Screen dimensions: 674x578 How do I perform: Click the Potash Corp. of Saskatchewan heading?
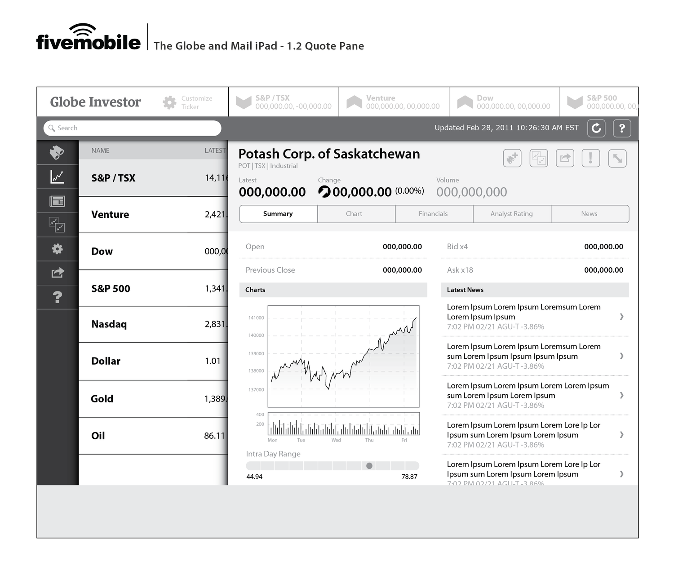click(329, 154)
